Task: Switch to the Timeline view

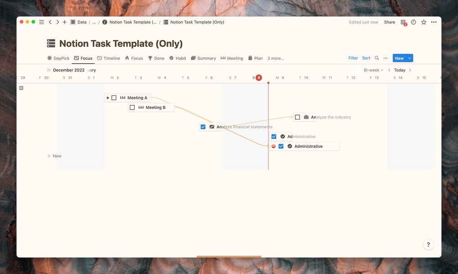Action: point(108,58)
